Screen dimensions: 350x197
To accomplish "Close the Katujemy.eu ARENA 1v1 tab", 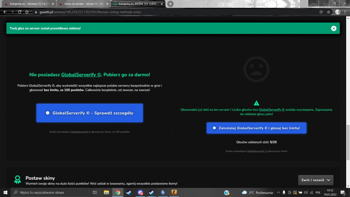I will (x=162, y=4).
